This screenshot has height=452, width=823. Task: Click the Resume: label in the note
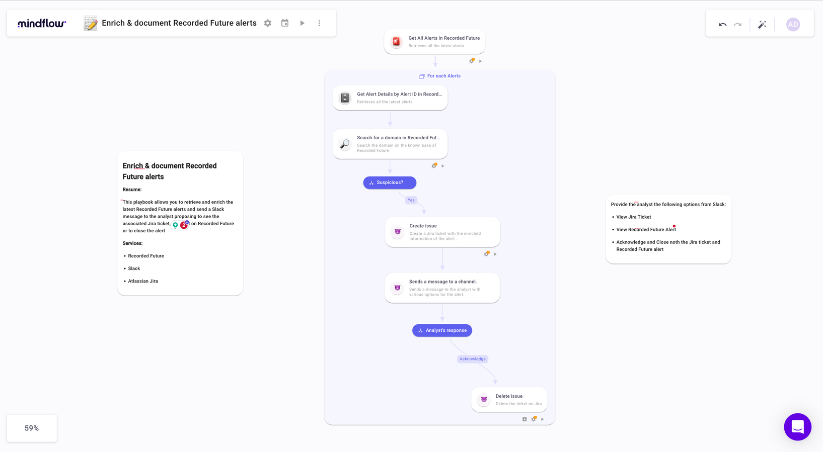[x=132, y=190]
